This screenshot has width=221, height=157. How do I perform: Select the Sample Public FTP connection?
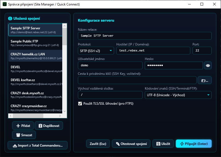[35, 43]
